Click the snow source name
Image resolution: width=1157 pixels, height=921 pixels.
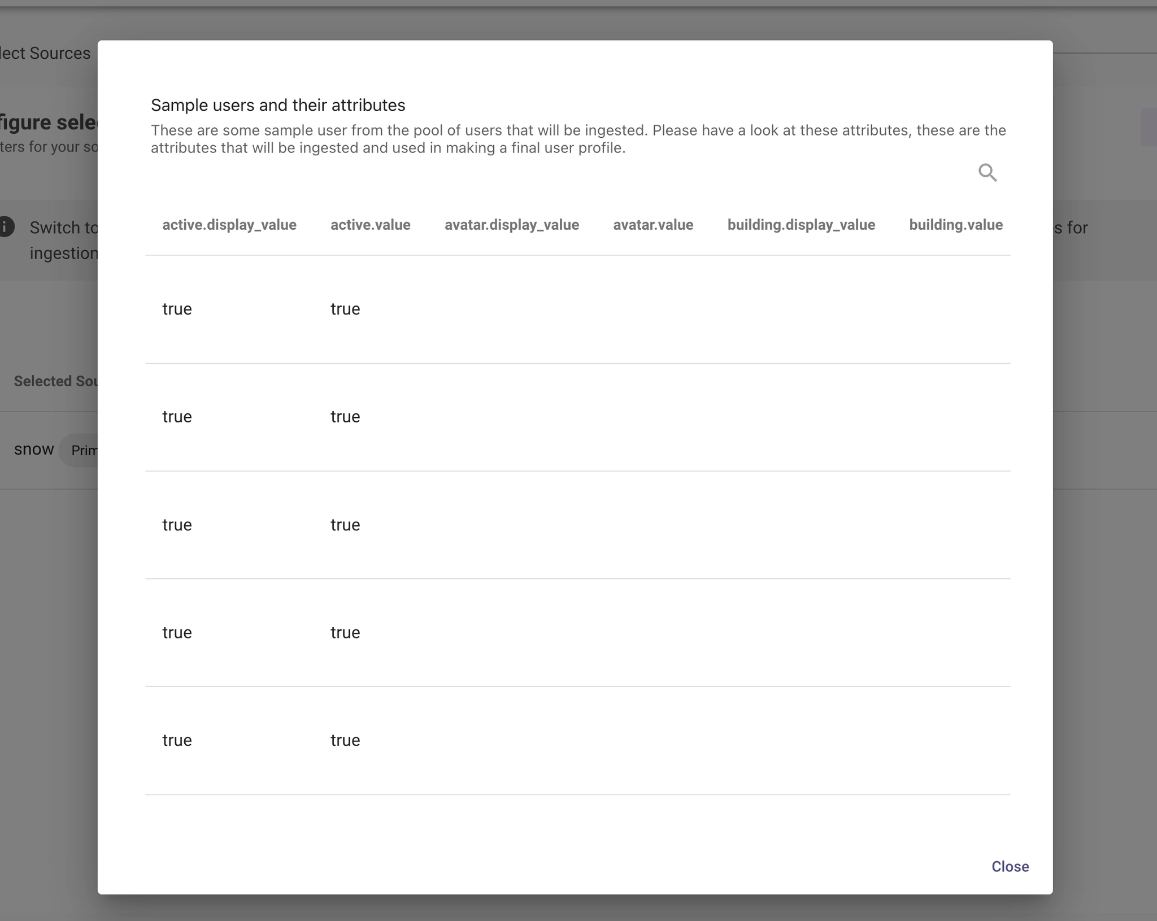click(34, 449)
